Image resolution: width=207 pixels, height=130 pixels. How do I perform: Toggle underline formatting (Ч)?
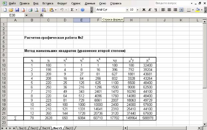(156, 10)
